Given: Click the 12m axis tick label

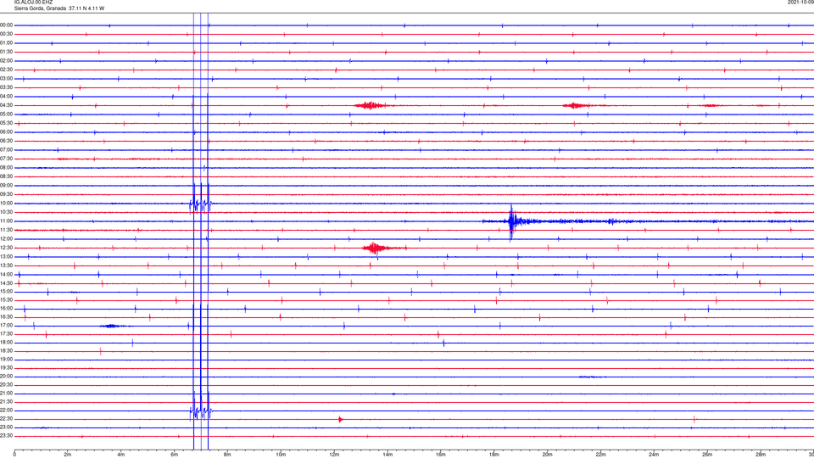Looking at the screenshot, I should 334,455.
